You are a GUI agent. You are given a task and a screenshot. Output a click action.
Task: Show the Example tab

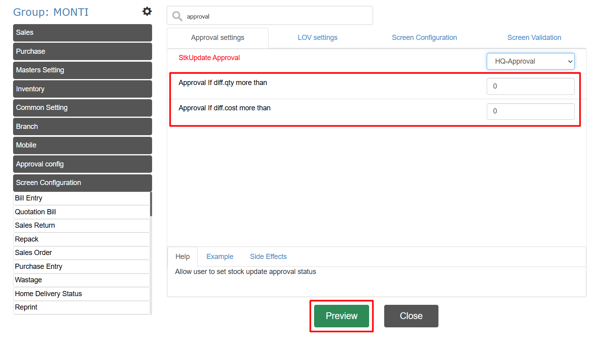(x=220, y=257)
